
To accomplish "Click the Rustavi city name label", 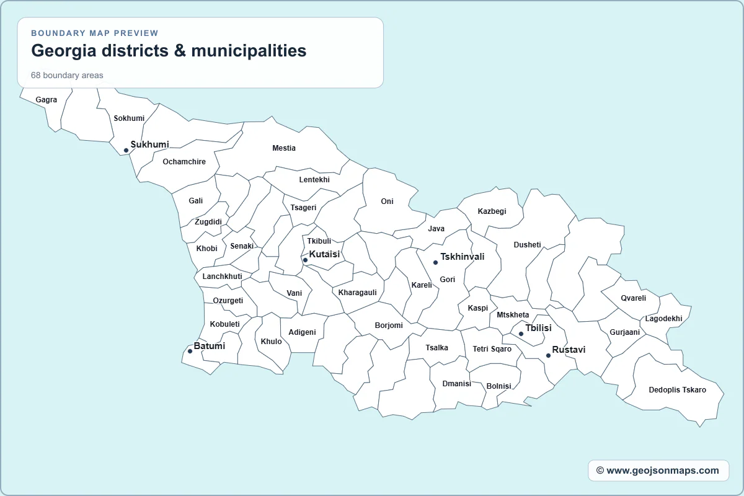I will point(569,350).
